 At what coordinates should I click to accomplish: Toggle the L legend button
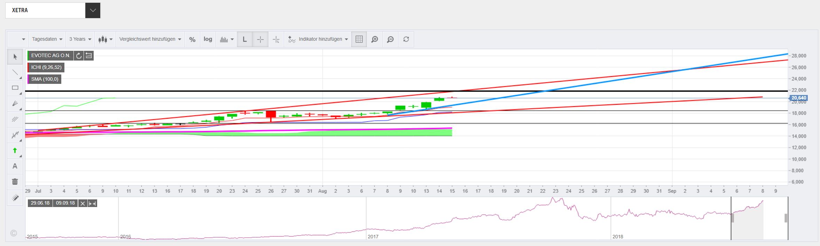245,39
